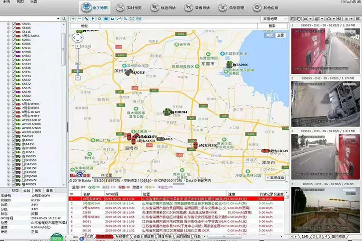362x241 pixels.
Task: Open the vehicle filter dropdown above tree
Action: (57, 19)
